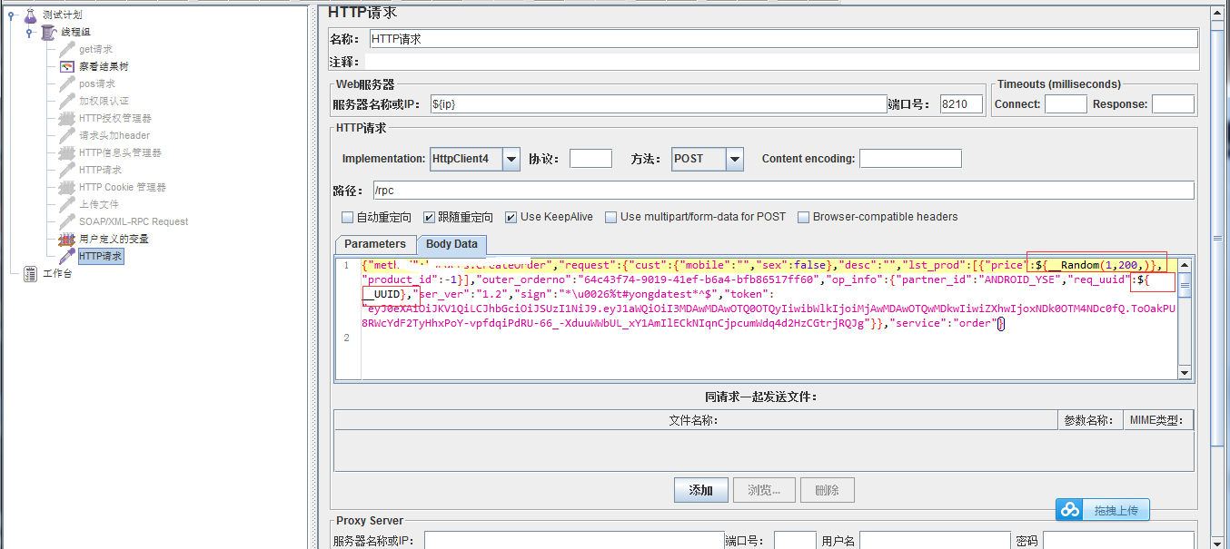Select the greyed-out HTTP请求 node under HTTP信息头管理器
Viewport: 1230px width, 549px height.
tap(99, 170)
